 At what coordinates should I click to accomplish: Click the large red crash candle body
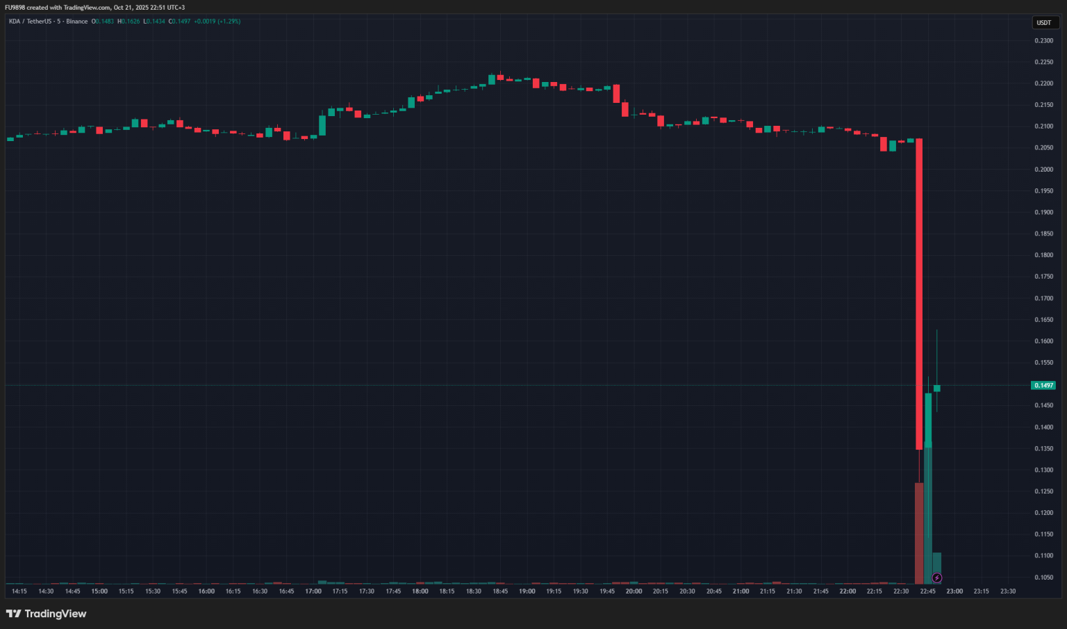919,292
